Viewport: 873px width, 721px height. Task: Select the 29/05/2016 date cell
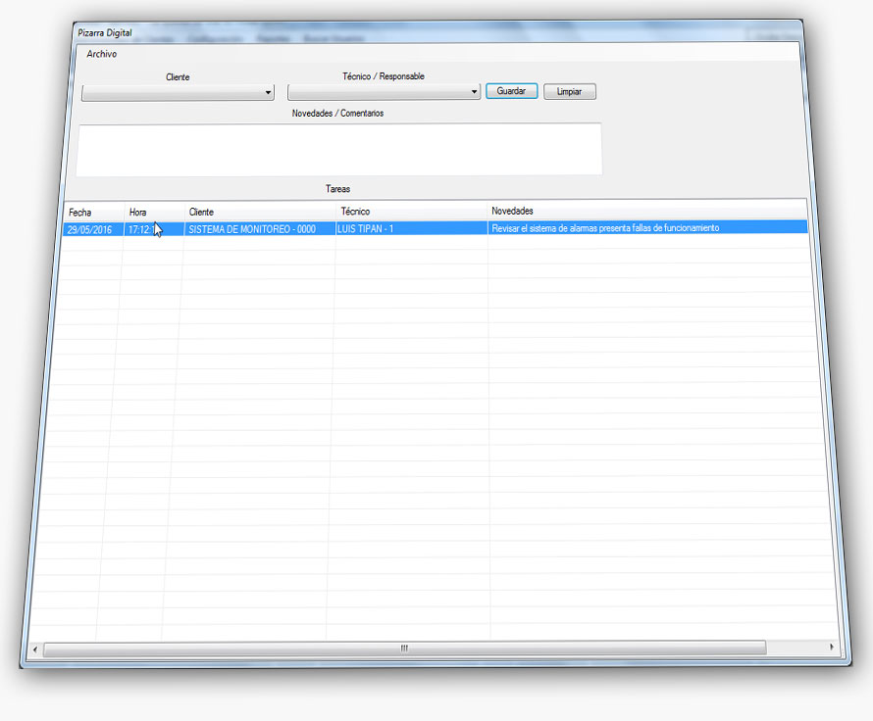[x=89, y=229]
